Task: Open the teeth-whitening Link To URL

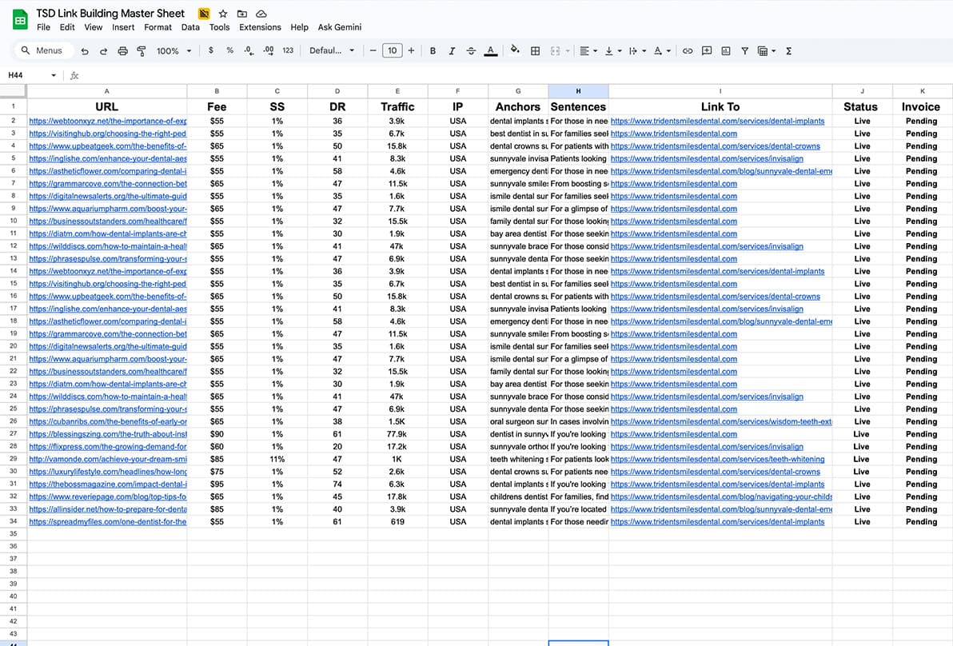Action: 717,460
